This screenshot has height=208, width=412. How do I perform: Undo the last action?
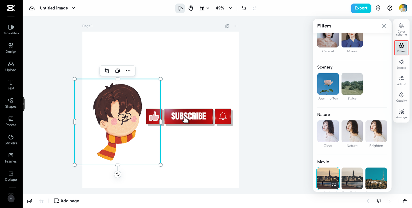click(x=244, y=8)
